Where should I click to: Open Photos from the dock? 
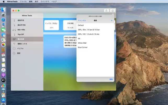[x=3, y=45]
